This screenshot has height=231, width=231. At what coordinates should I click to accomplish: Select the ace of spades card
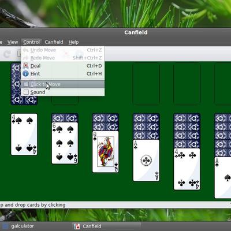coord(223,178)
